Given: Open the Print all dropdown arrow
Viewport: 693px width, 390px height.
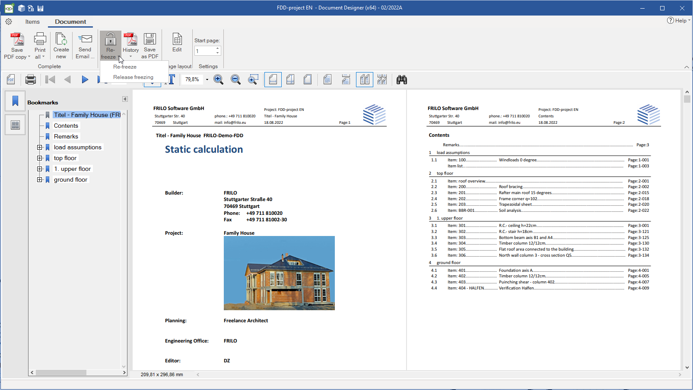Looking at the screenshot, I should pos(43,57).
